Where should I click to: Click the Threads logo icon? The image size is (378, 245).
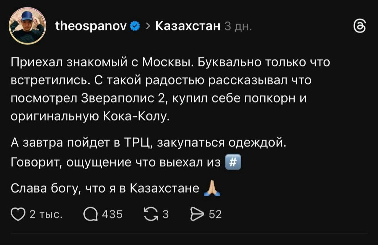point(360,27)
